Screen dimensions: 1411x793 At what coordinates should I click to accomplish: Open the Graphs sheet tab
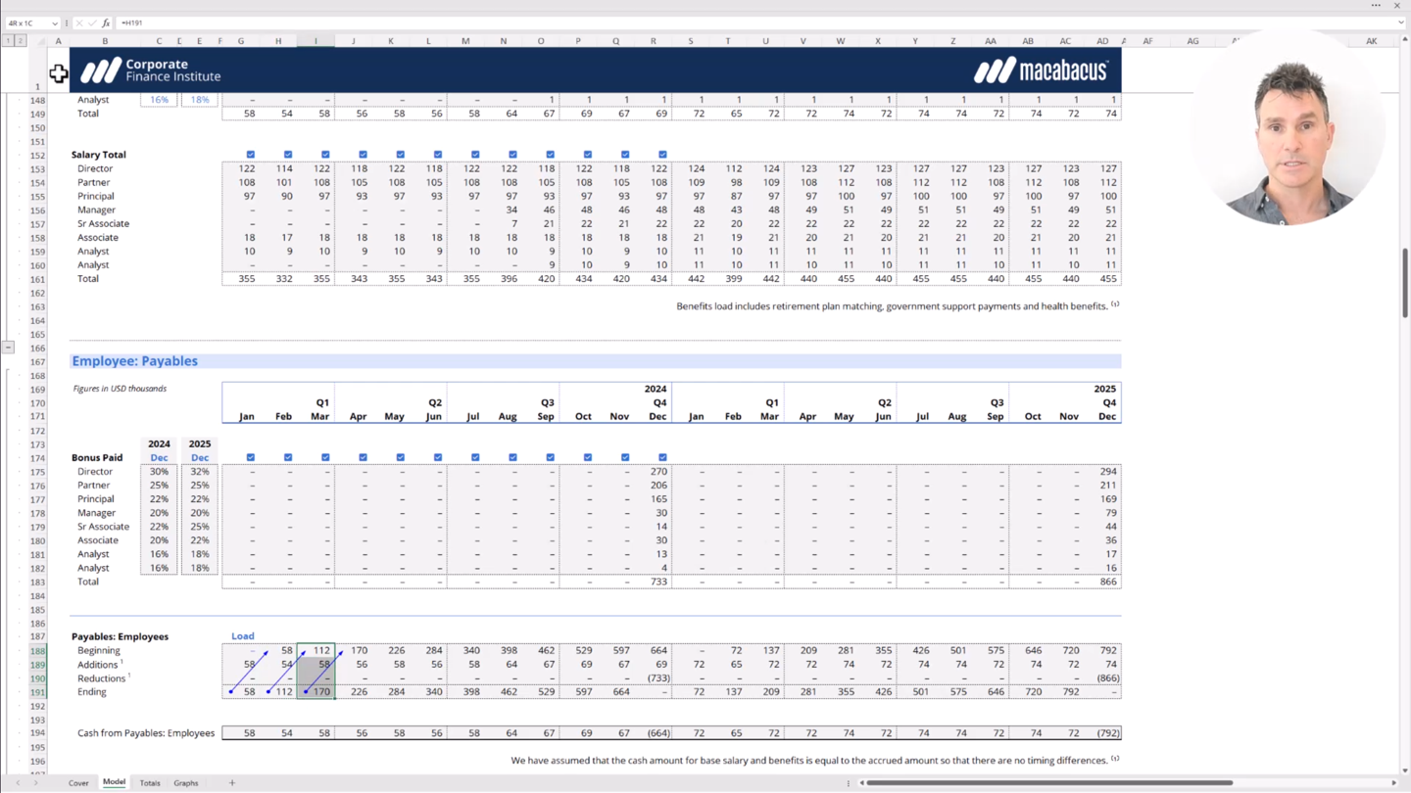tap(185, 783)
